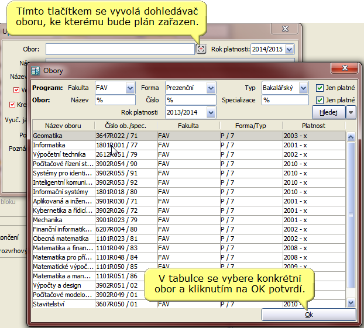Toggle the second Jen platné checkbox in Obor row

(320, 100)
